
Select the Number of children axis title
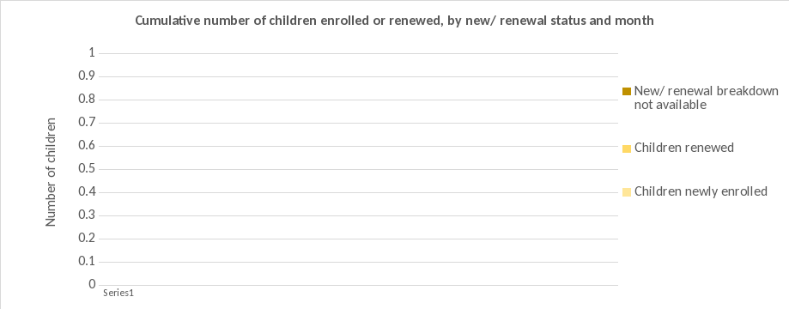[51, 172]
